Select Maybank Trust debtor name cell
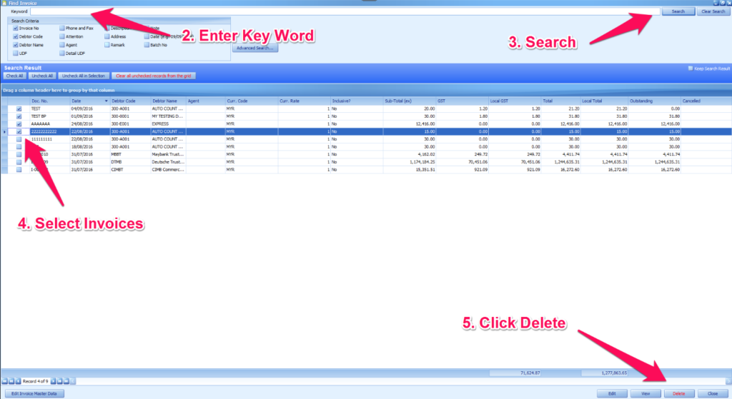732x399 pixels. [x=168, y=154]
